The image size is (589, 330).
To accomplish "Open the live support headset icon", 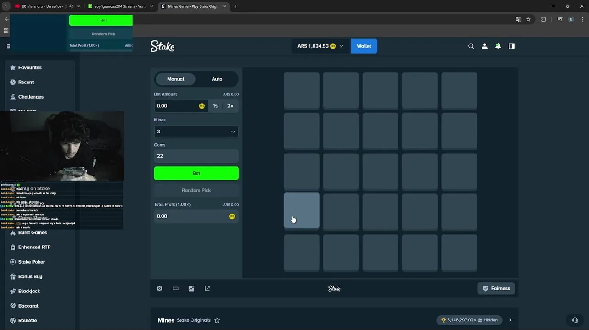I will coord(575,320).
